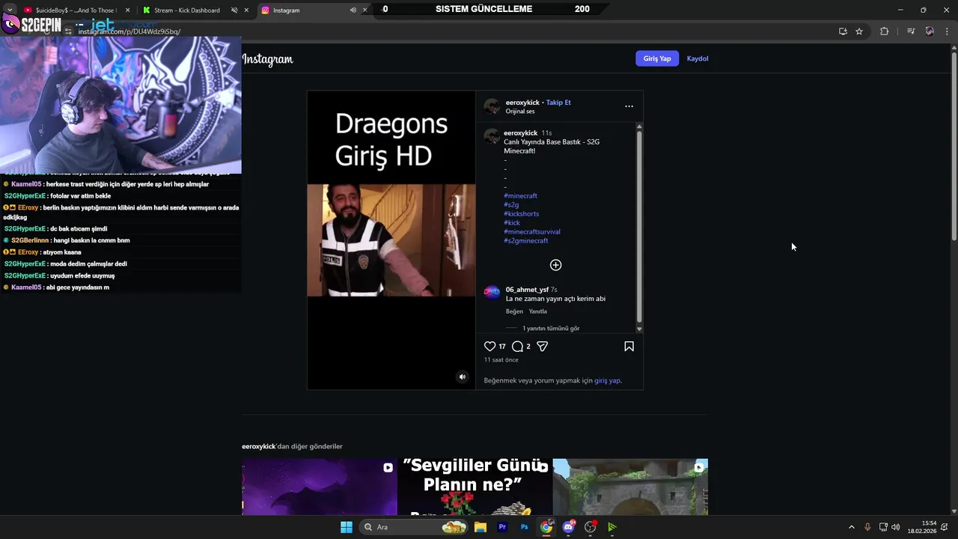Close the Stream - Kick Dashboard tab
This screenshot has height=539, width=958.
point(246,10)
